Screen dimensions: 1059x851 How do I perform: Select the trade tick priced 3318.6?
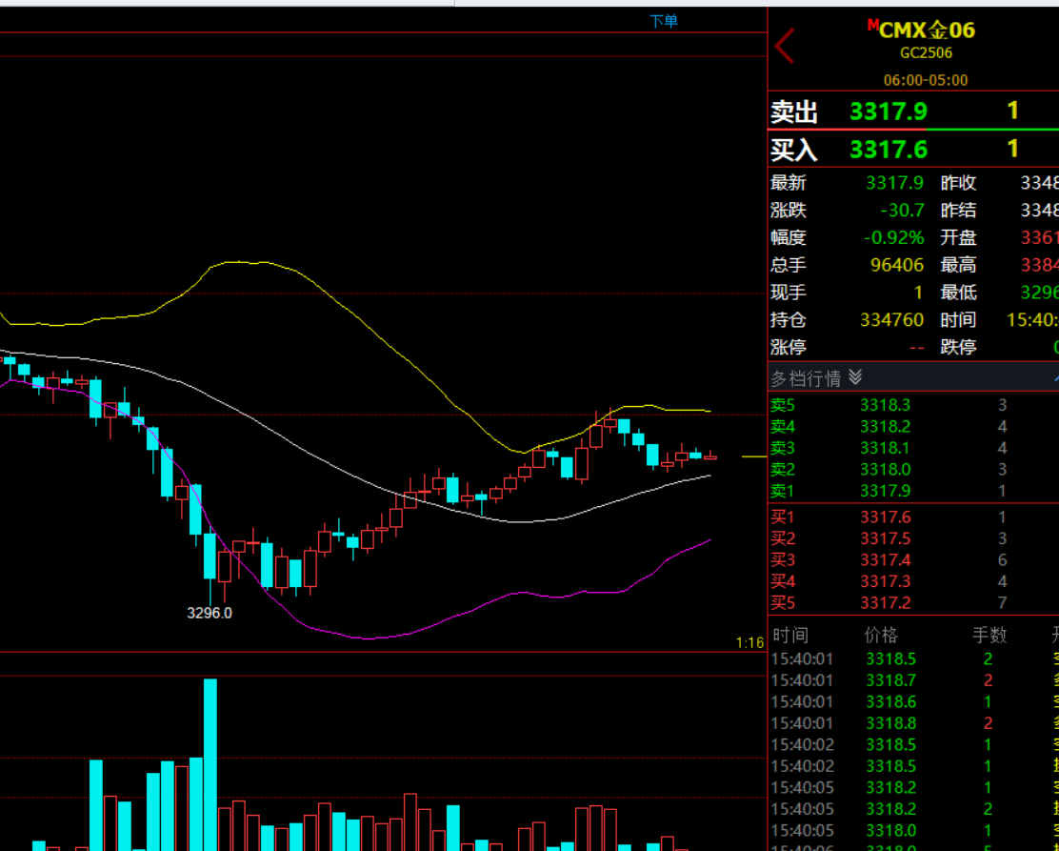pos(913,701)
